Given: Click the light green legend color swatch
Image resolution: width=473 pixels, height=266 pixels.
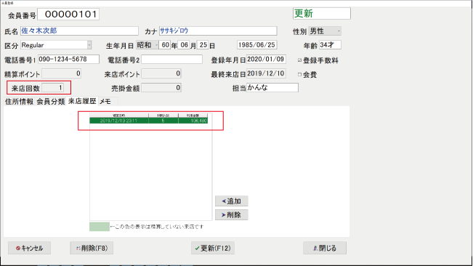Looking at the screenshot, I should pyautogui.click(x=100, y=227).
